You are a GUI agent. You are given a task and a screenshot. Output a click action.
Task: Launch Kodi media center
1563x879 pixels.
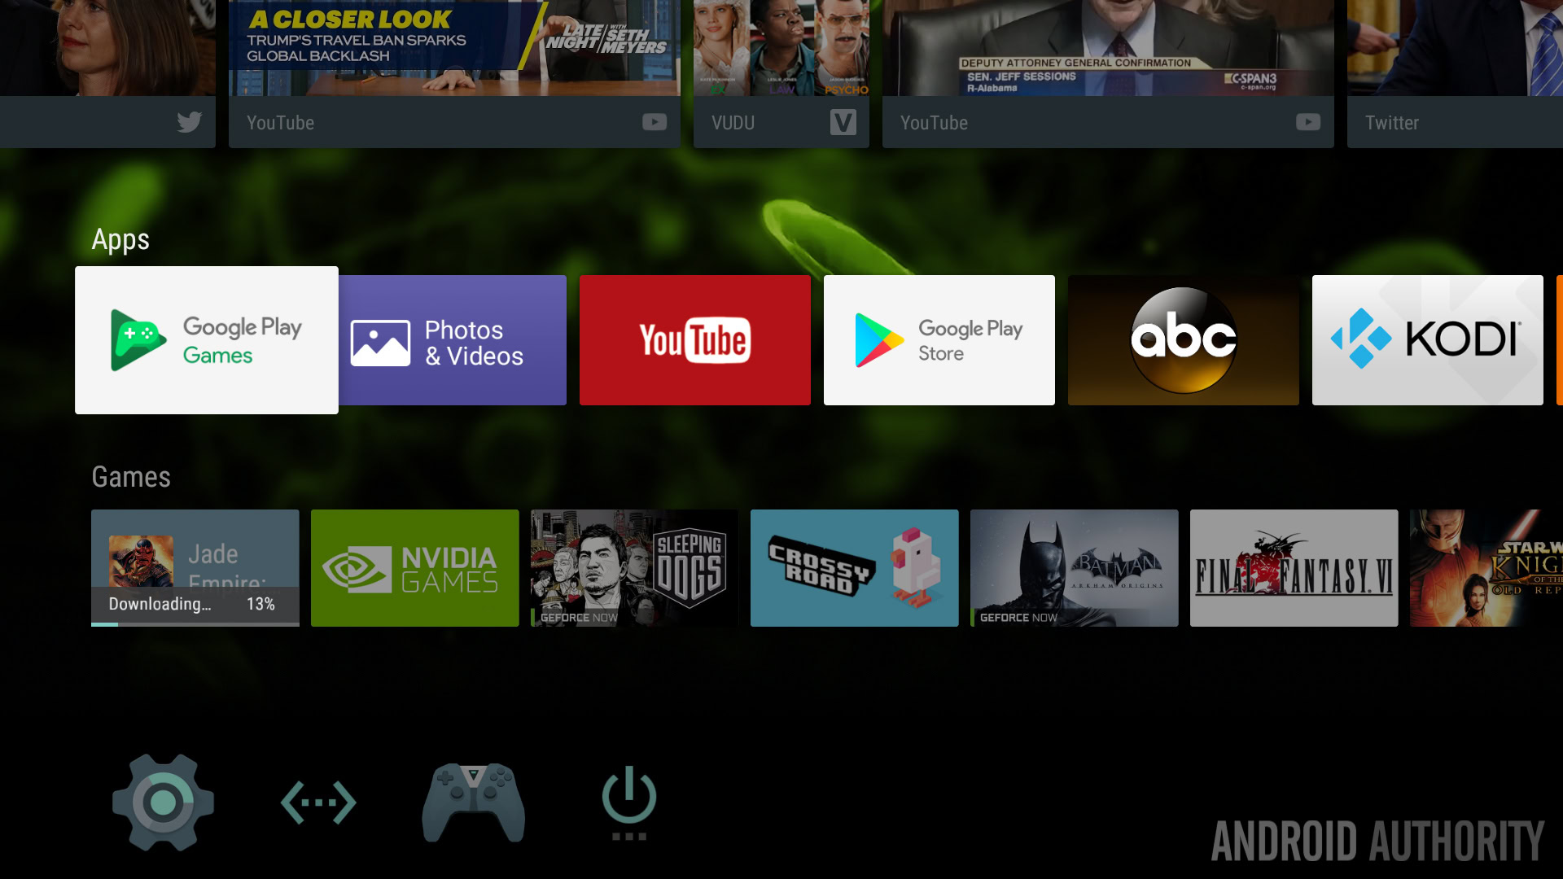(1425, 339)
